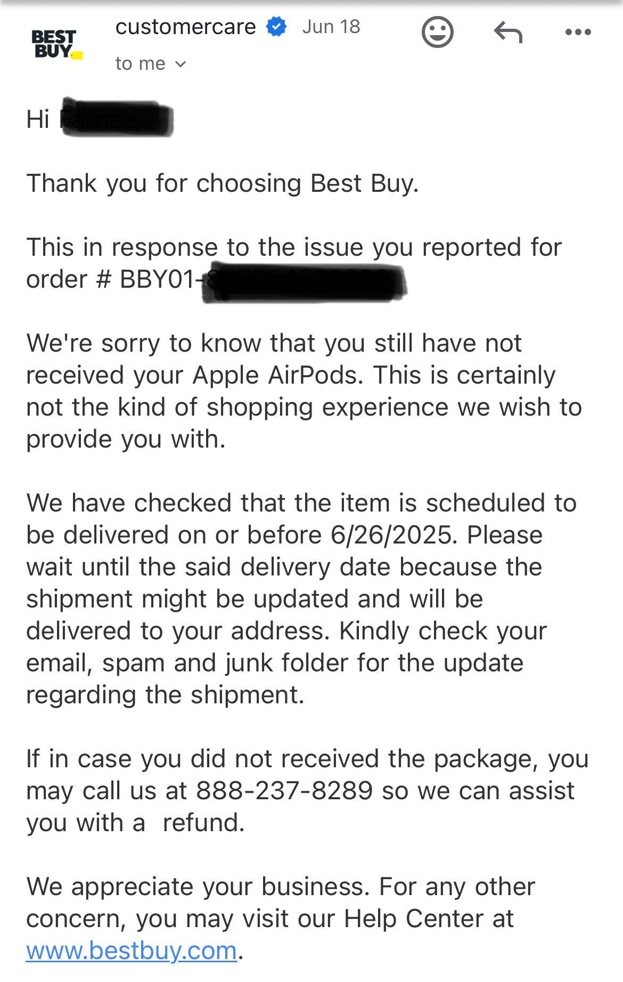The image size is (623, 982).
Task: Open the three-dot more options menu
Action: tap(578, 33)
